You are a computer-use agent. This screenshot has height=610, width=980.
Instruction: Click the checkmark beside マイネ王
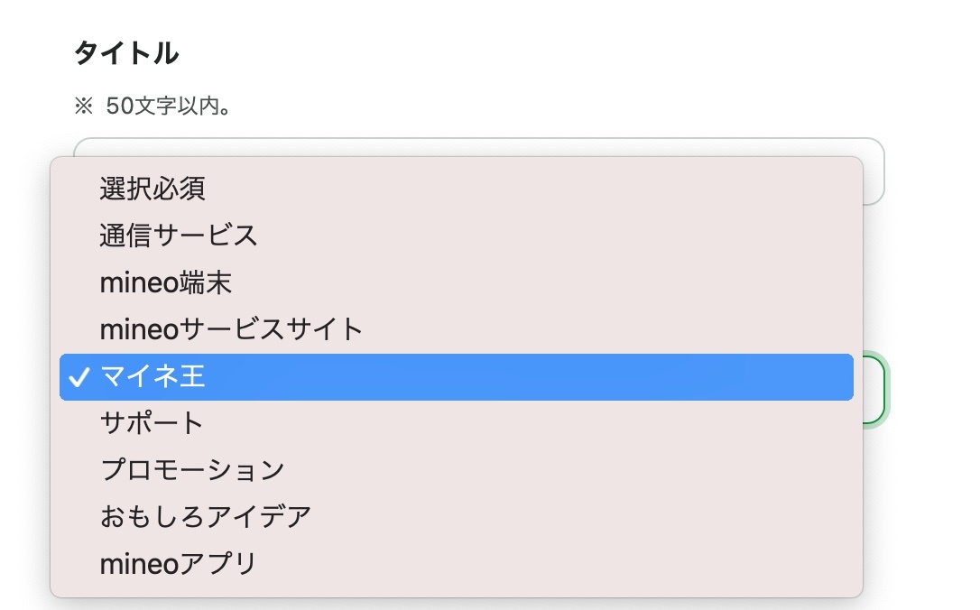pos(81,377)
